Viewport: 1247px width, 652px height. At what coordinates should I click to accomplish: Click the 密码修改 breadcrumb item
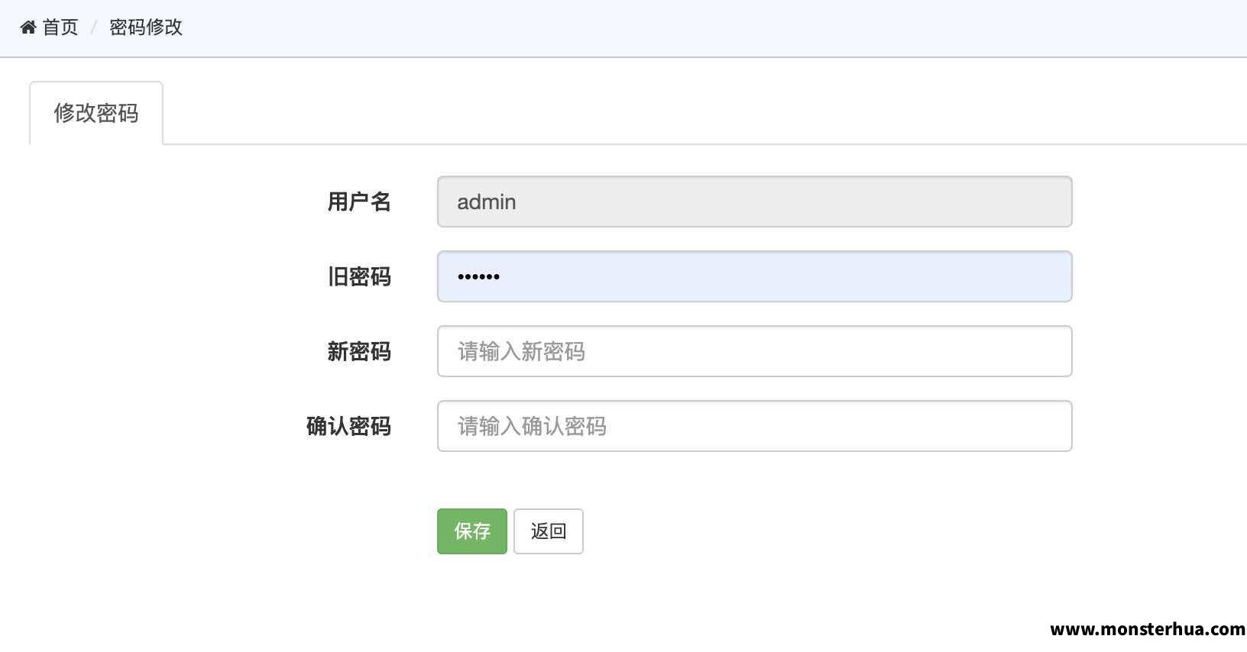pos(146,27)
